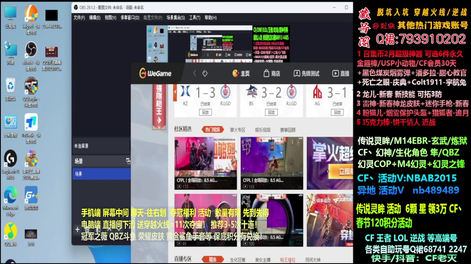Launch the obs64 desktop shortcut

(31, 56)
